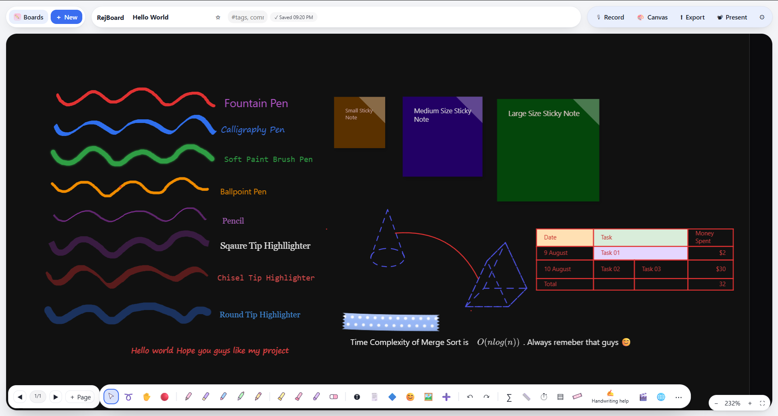778x416 pixels.
Task: Go to the next page
Action: pyautogui.click(x=56, y=397)
